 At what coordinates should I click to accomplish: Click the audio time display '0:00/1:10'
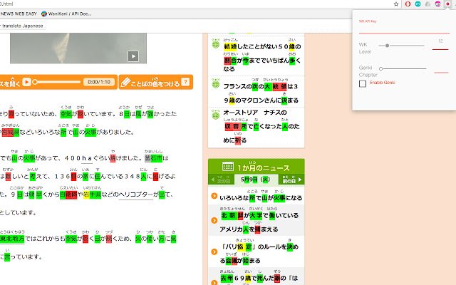pyautogui.click(x=99, y=82)
